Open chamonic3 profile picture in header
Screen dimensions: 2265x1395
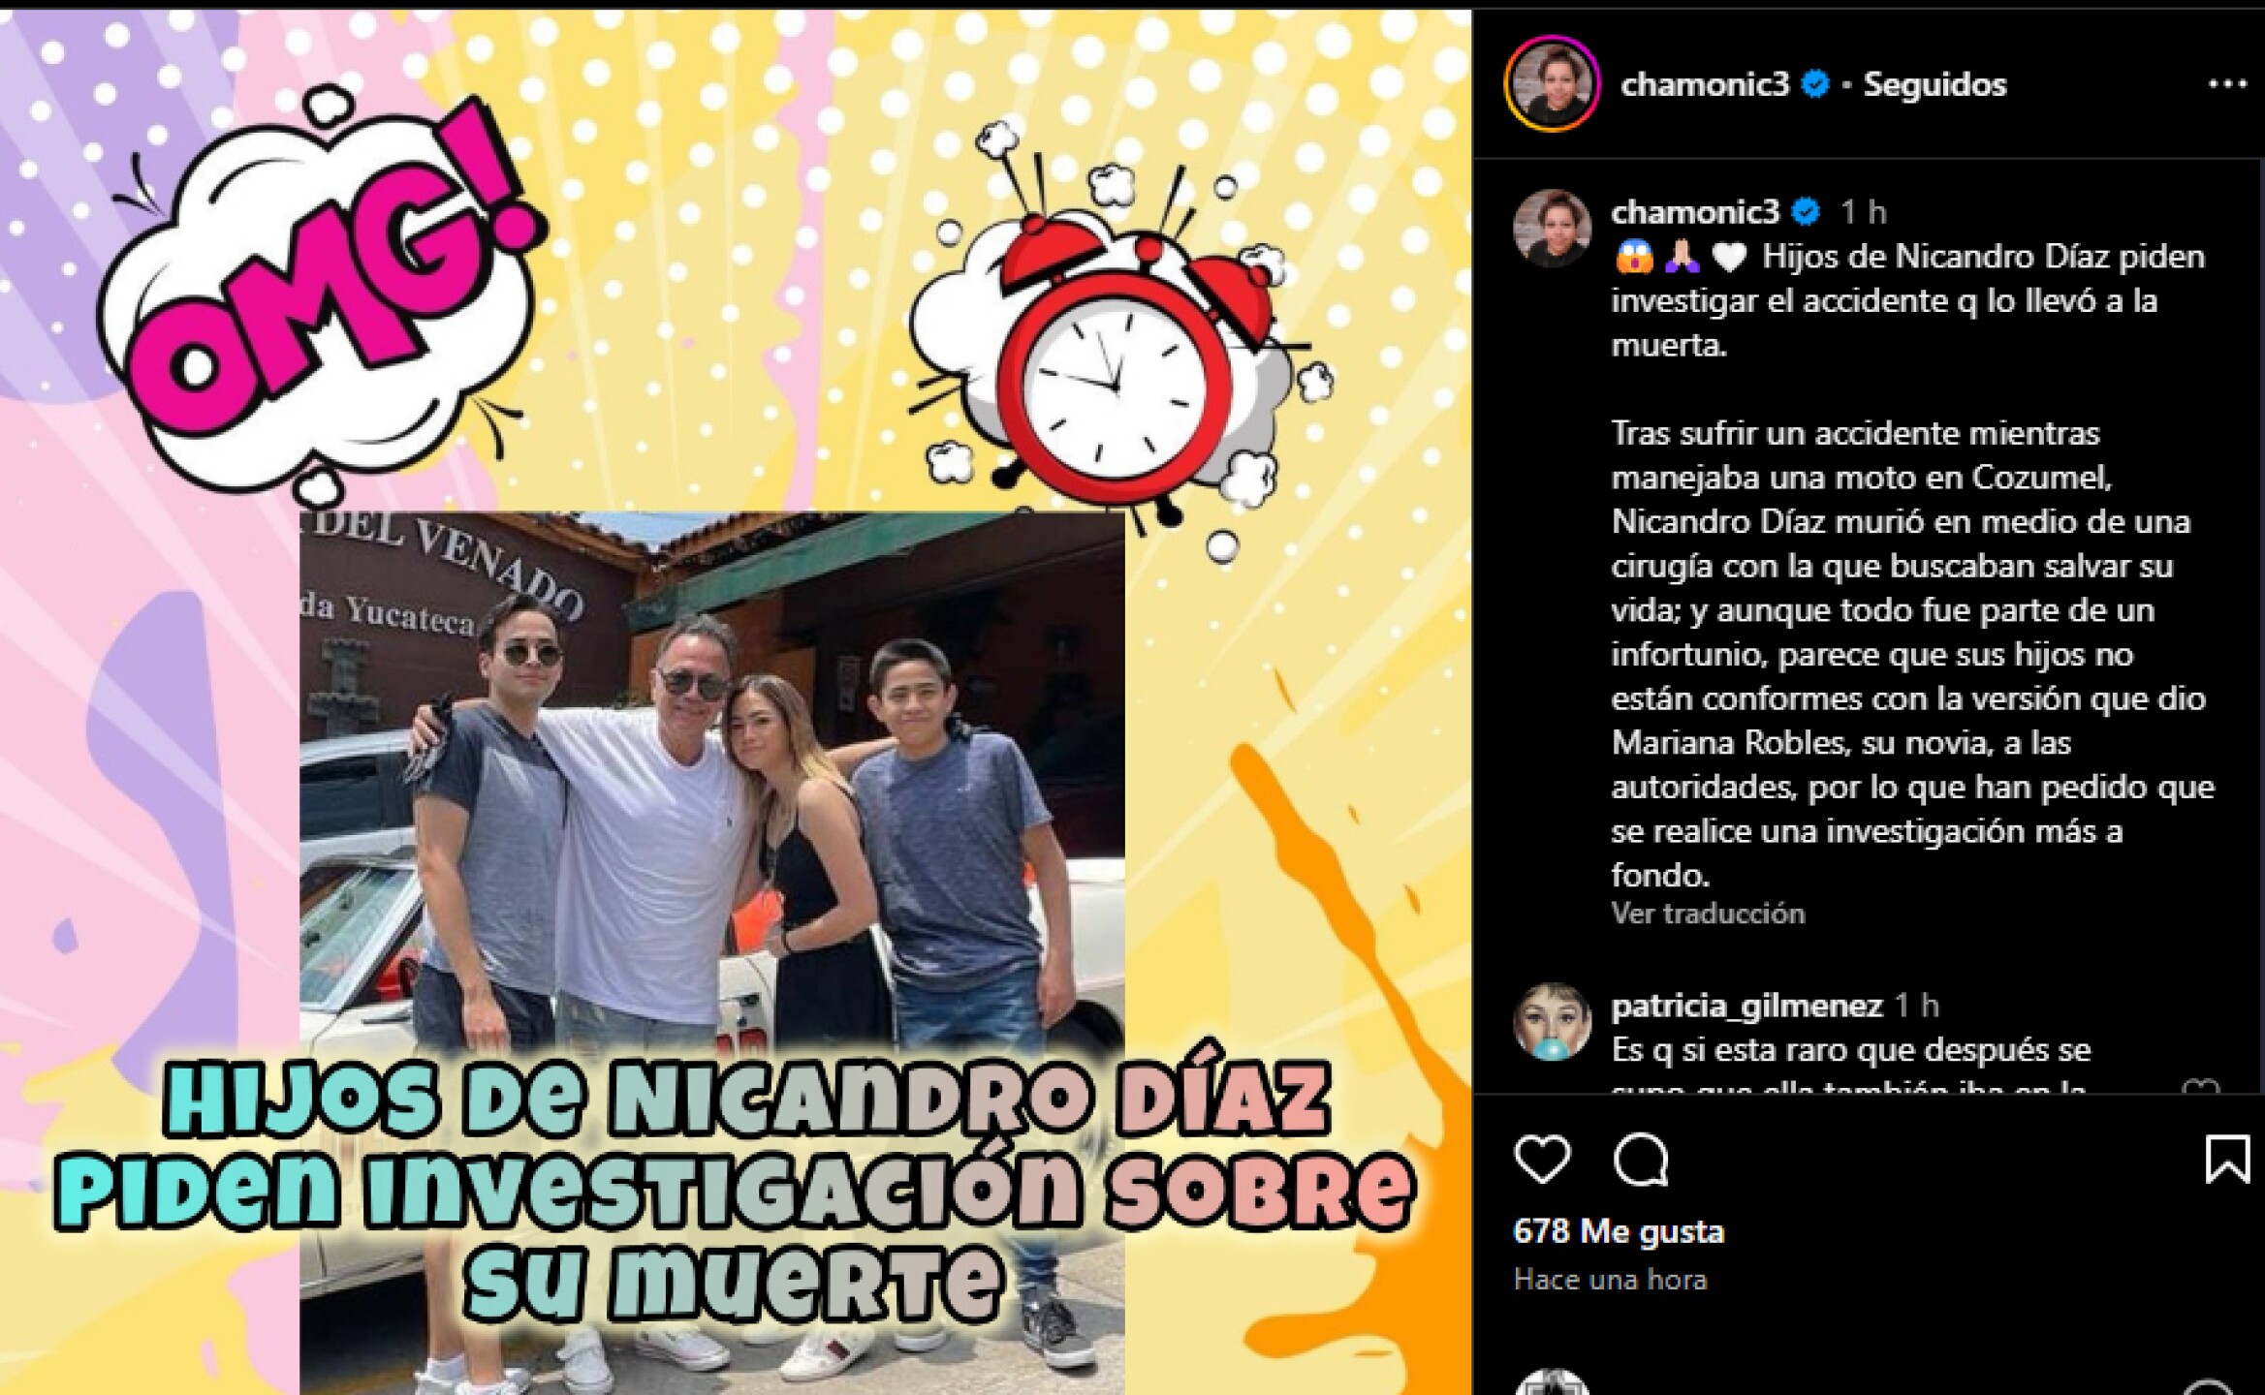point(1552,83)
